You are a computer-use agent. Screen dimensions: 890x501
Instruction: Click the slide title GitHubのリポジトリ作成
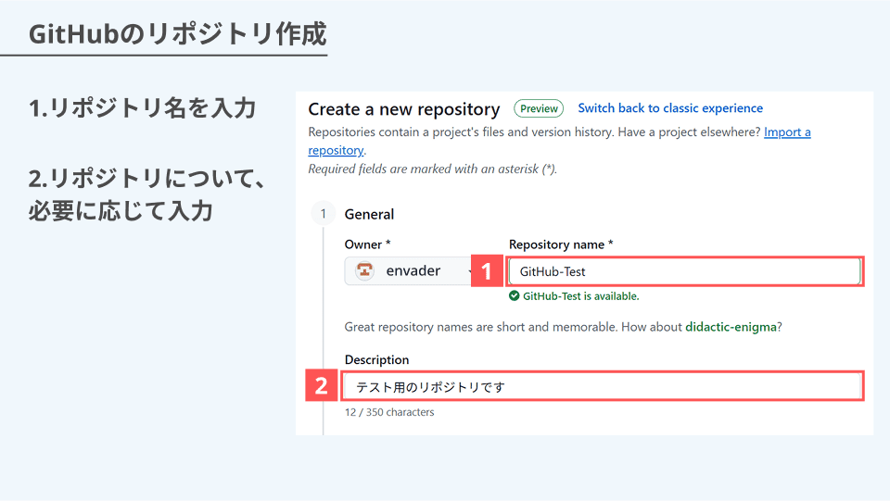[178, 34]
